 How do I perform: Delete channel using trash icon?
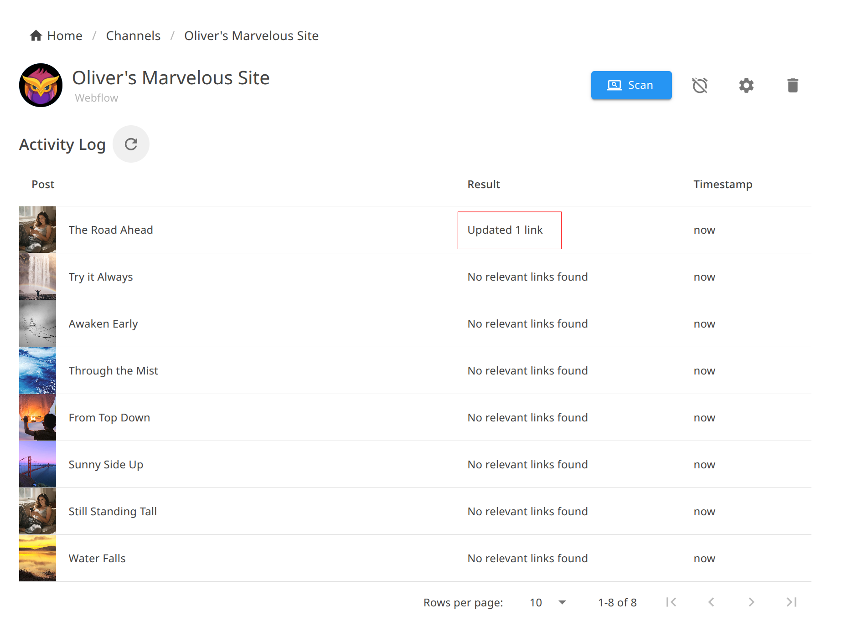(x=793, y=85)
